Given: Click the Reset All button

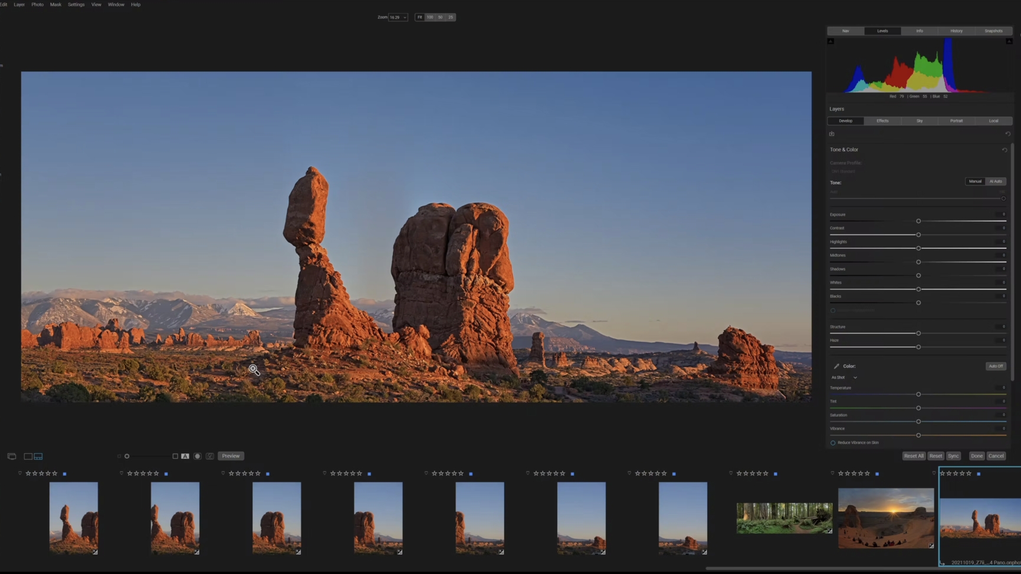Looking at the screenshot, I should click(914, 456).
